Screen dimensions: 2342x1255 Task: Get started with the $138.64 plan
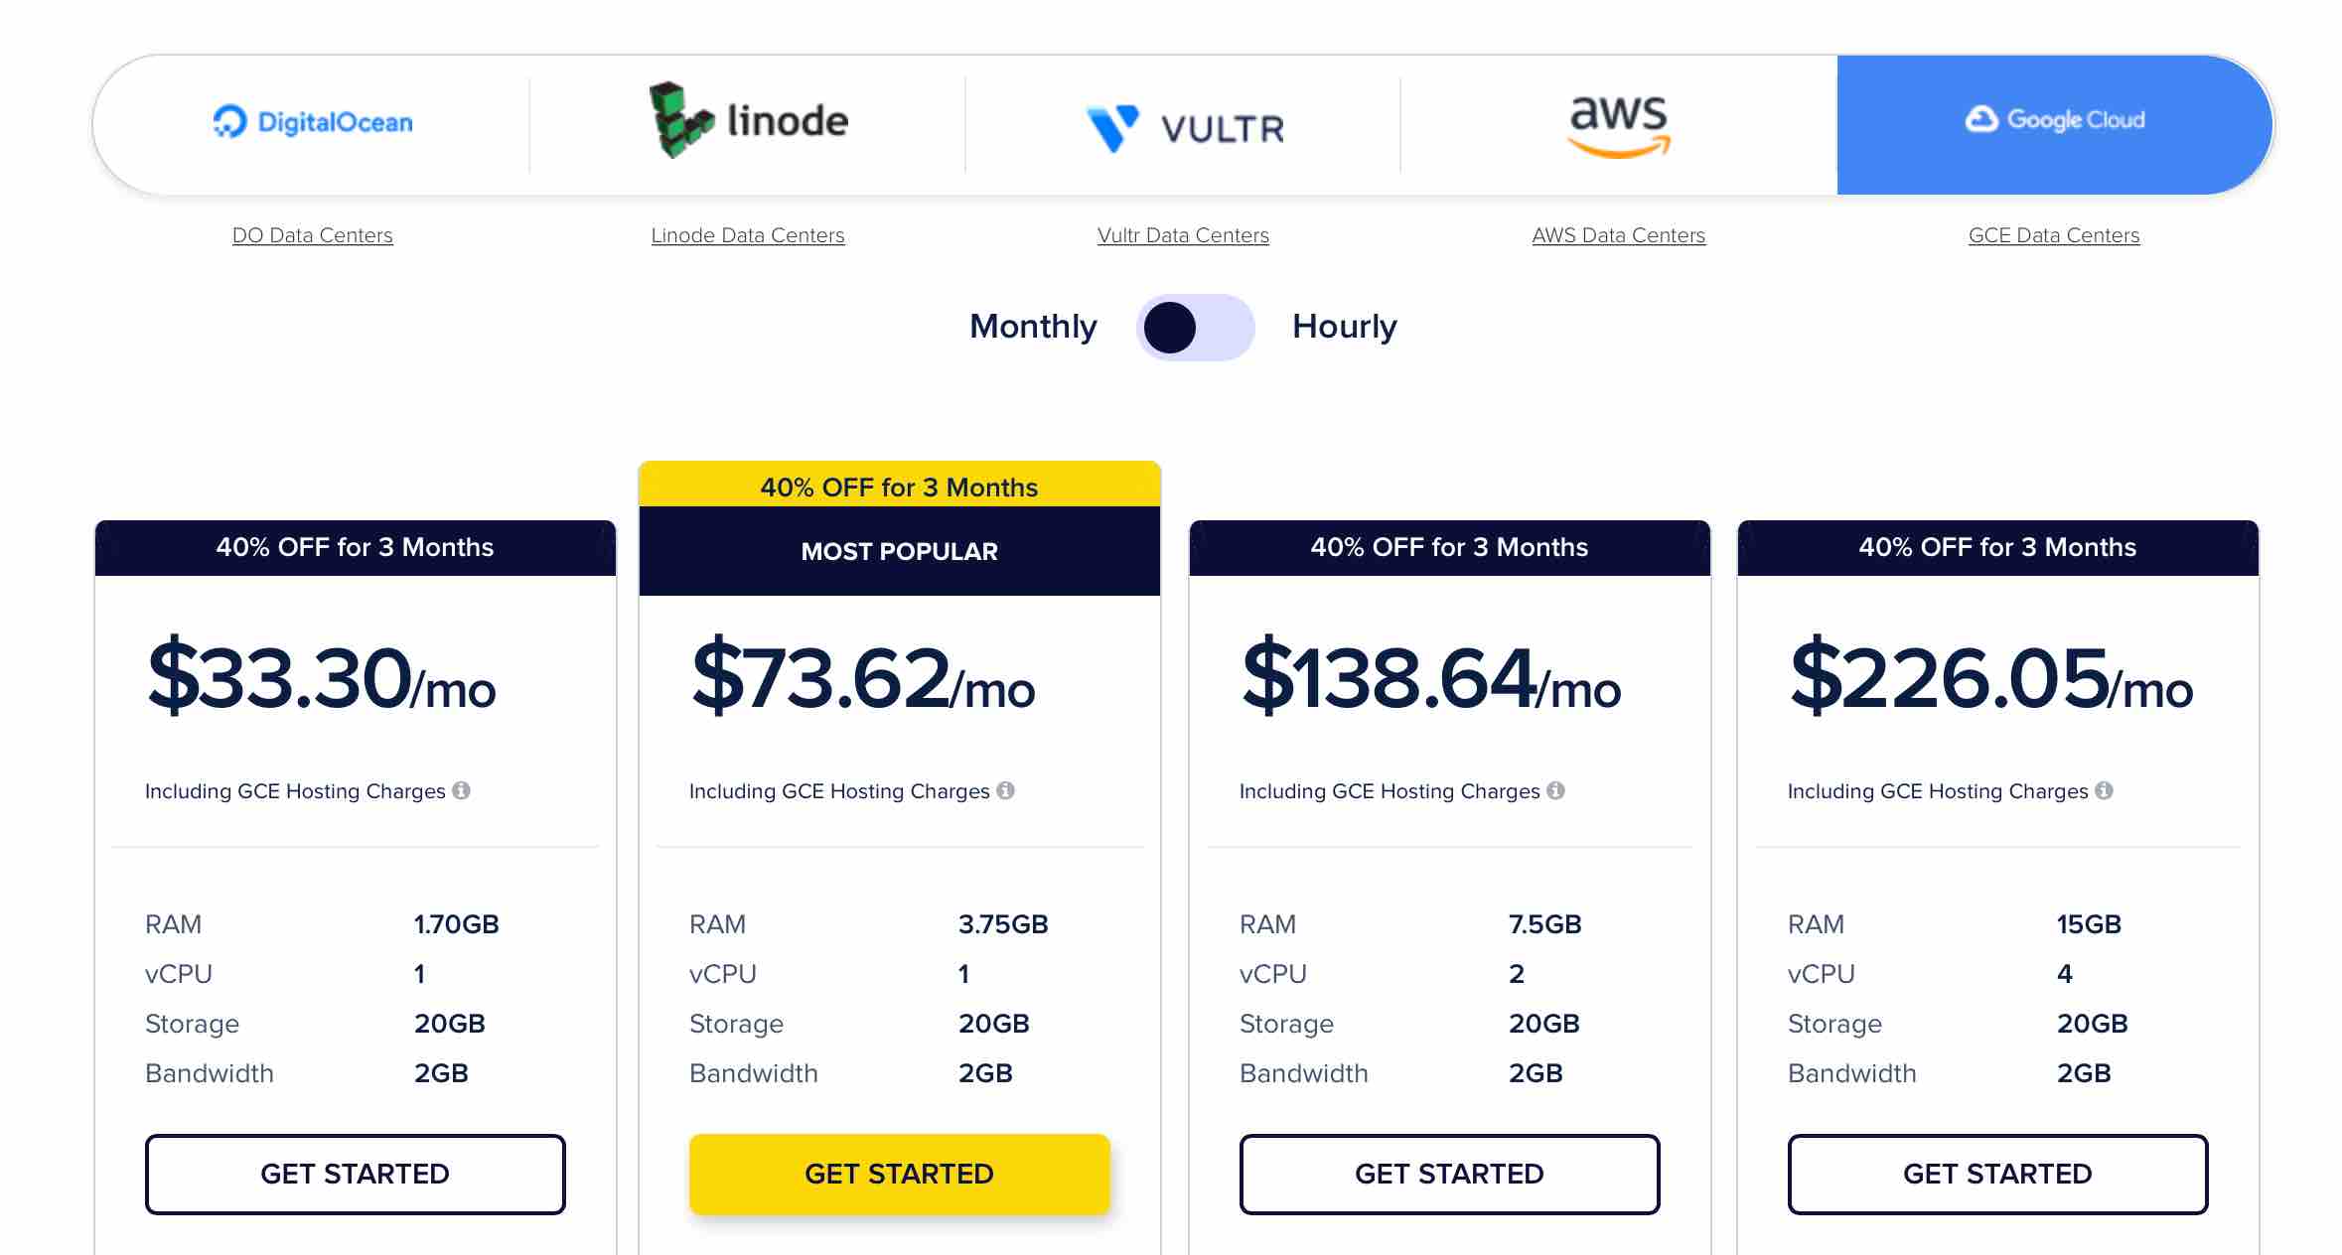pos(1450,1174)
